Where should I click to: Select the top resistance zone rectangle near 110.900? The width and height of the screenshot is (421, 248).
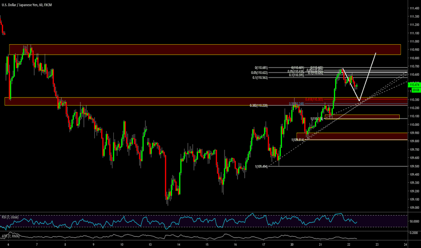click(x=205, y=50)
